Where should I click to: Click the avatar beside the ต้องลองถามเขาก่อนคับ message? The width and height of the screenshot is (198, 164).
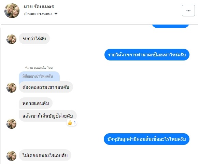pos(11,87)
